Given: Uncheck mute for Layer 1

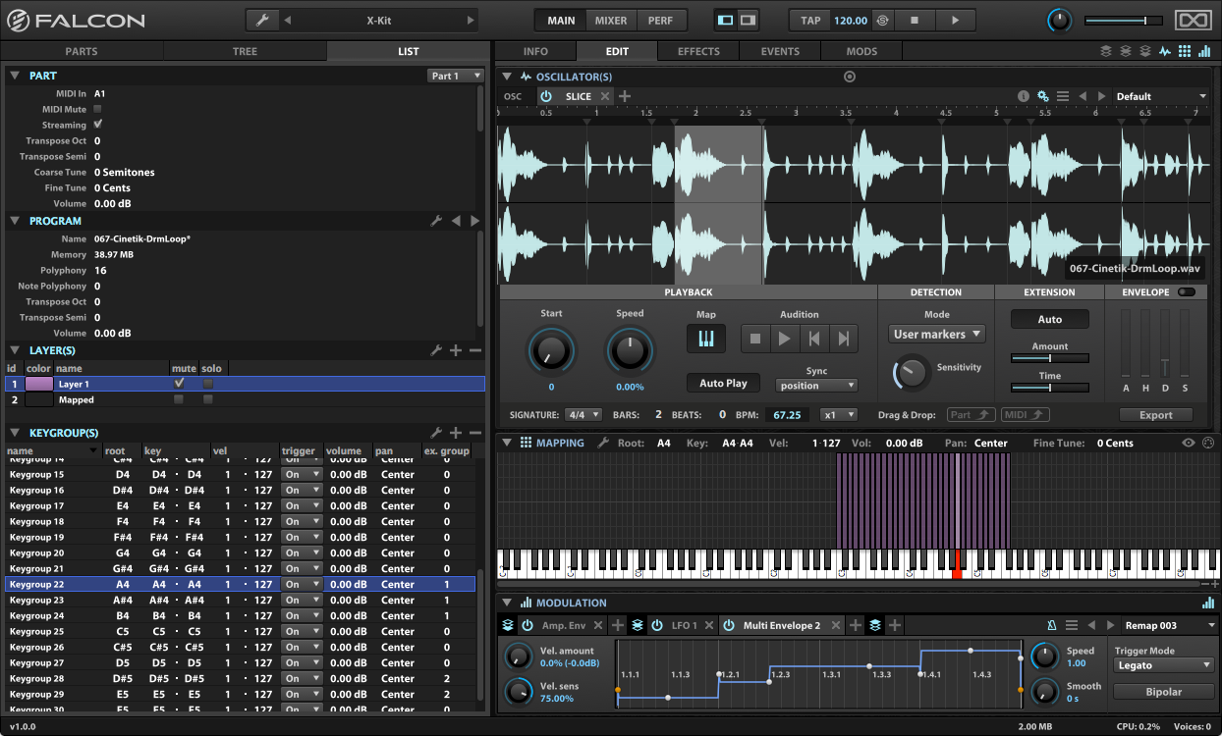Looking at the screenshot, I should tap(179, 384).
